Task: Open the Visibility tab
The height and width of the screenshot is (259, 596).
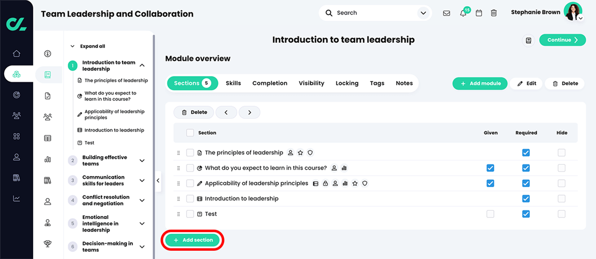Action: coord(311,83)
